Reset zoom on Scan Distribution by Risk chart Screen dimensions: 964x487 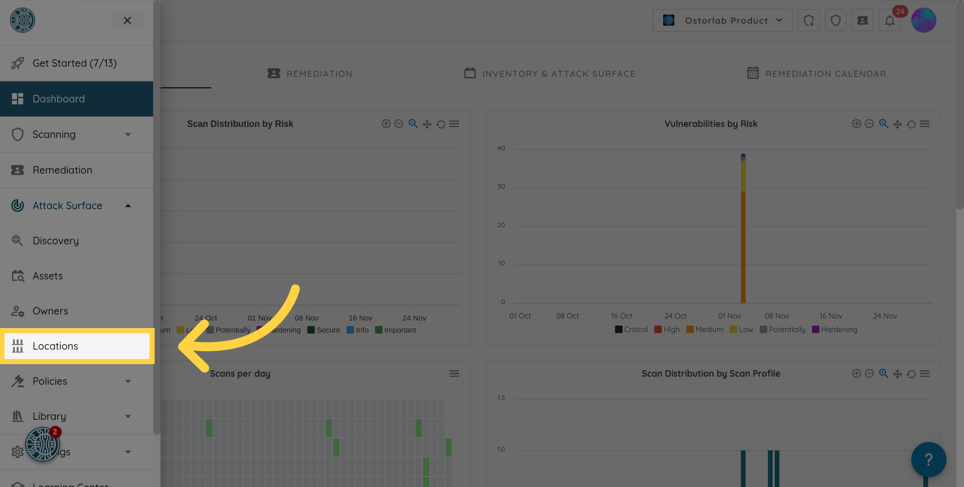(441, 124)
